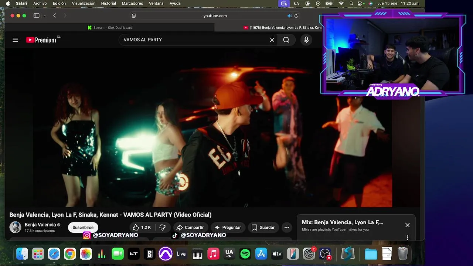Go to YouTube Premium home logo

click(x=41, y=40)
